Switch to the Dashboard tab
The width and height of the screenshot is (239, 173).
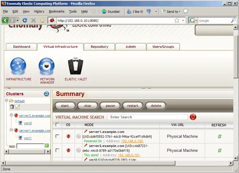22,47
